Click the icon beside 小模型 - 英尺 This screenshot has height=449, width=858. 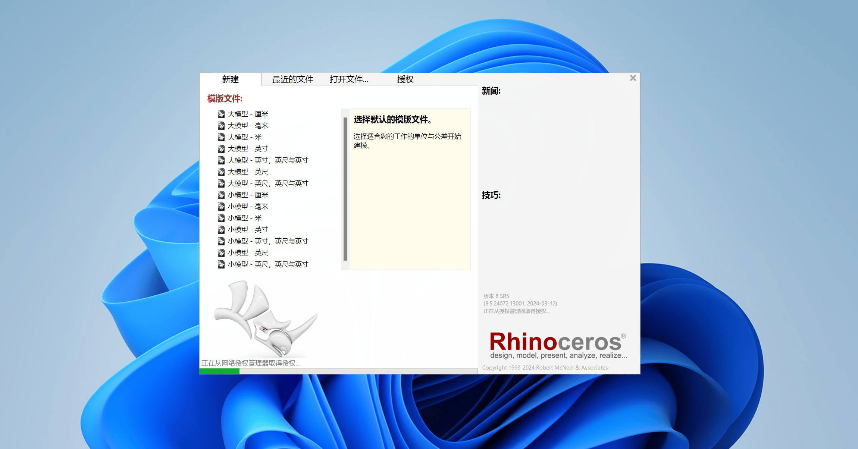coord(221,253)
